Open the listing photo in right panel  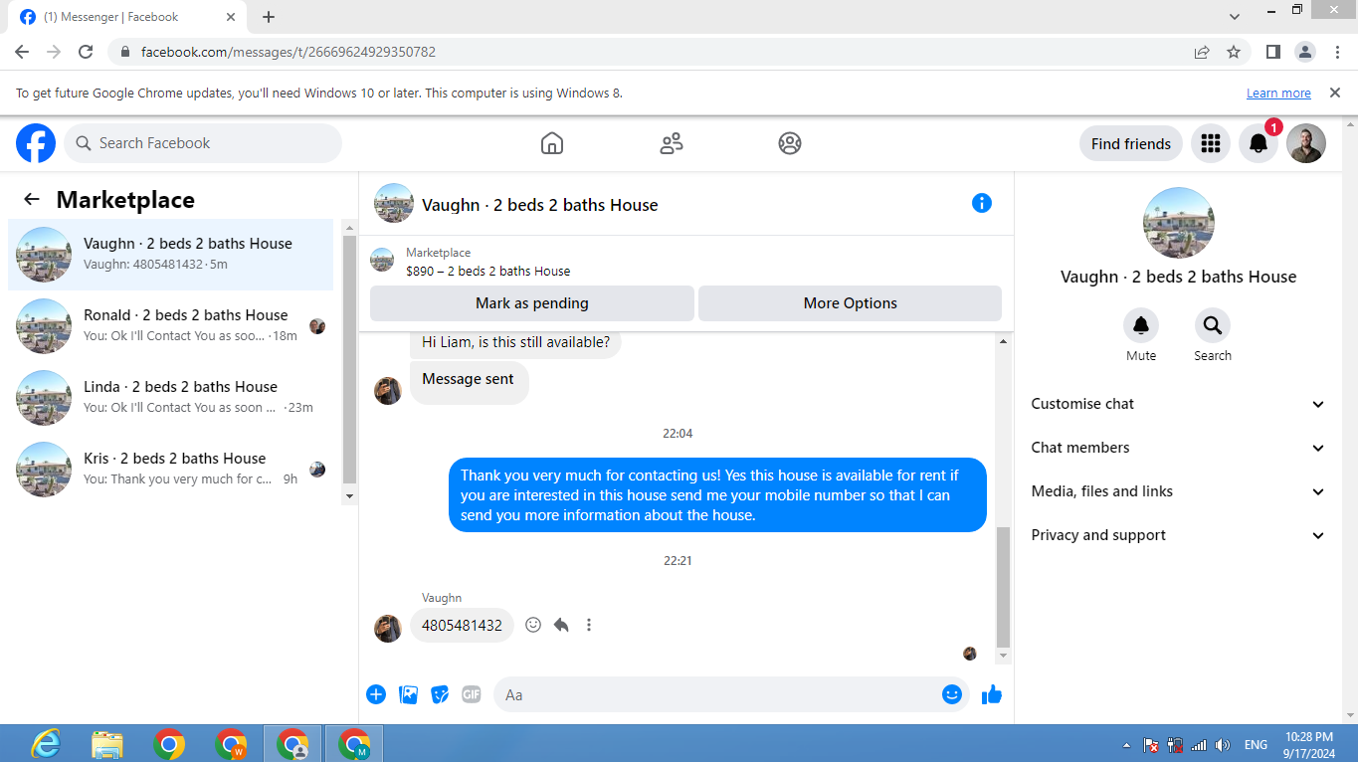(1179, 223)
